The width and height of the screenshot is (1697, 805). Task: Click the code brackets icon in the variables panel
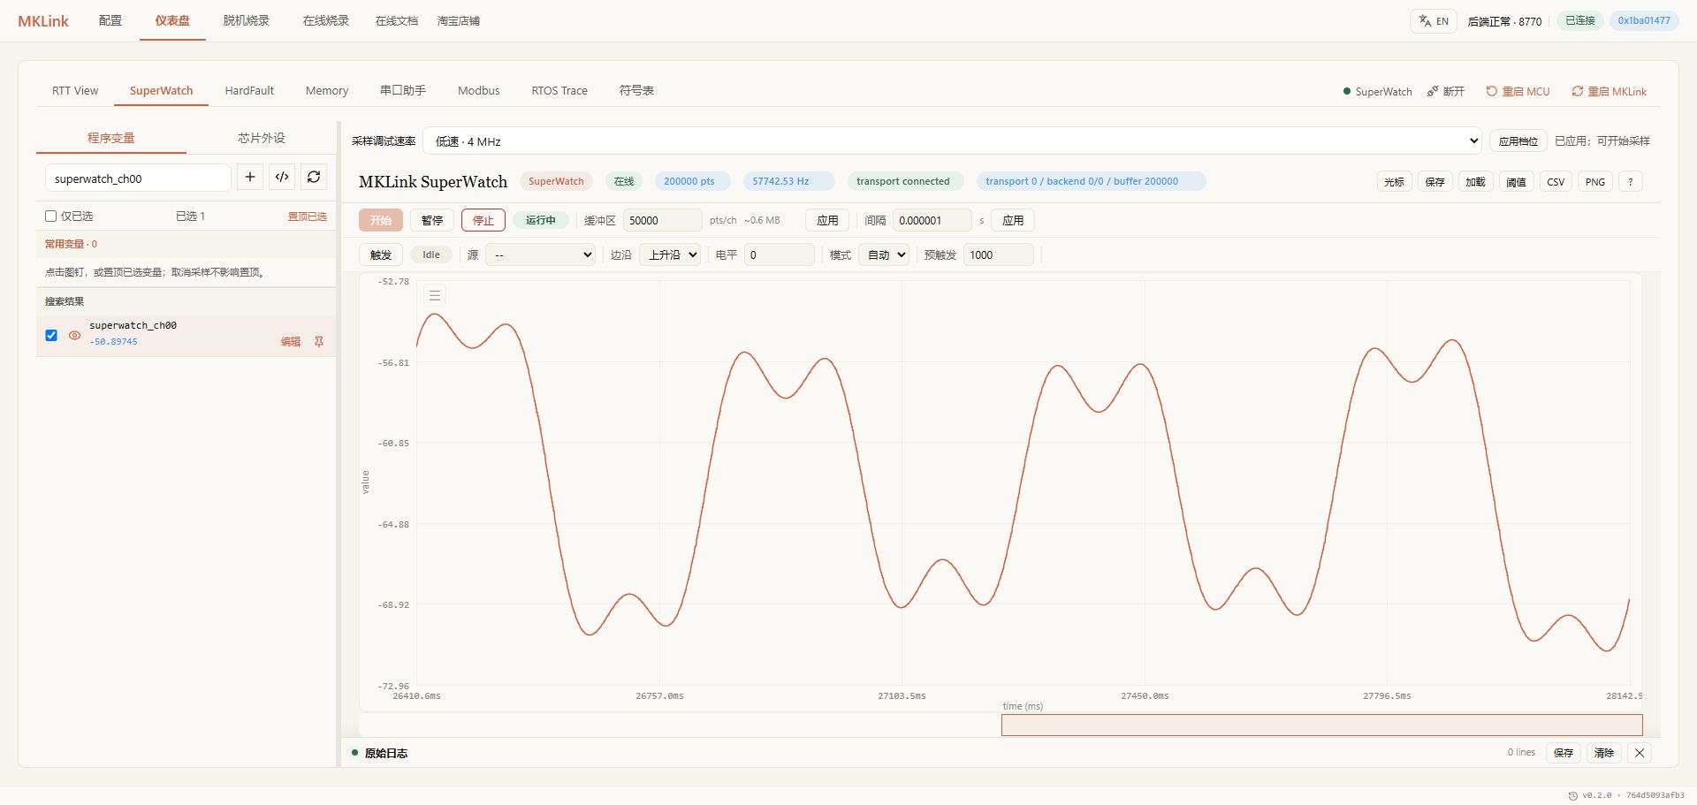click(x=282, y=178)
